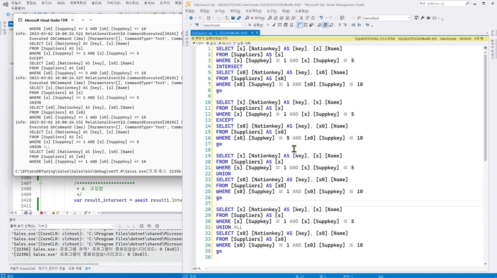Switch to the 메시지 messages tab

[x=225, y=43]
